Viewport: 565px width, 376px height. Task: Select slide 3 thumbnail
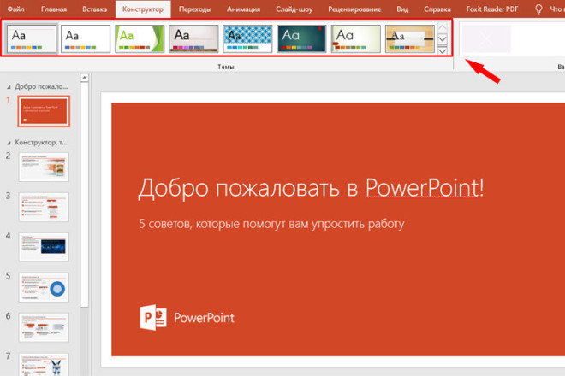[44, 207]
